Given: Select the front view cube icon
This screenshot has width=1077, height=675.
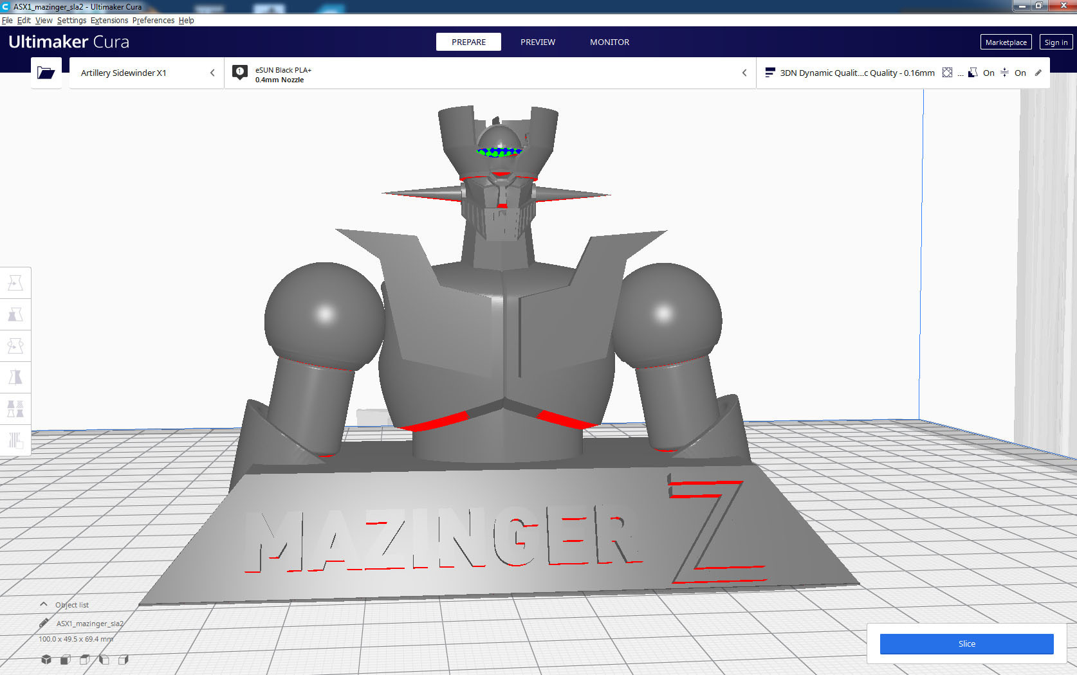Looking at the screenshot, I should pos(65,660).
